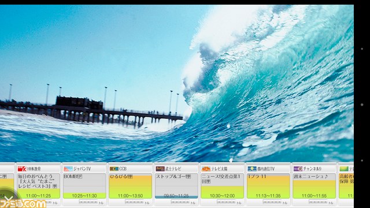Select the ジャパンTV channel logo
This screenshot has height=208, width=370.
68,169
